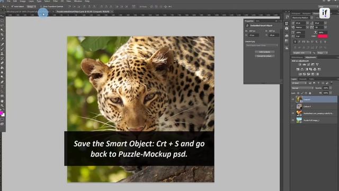Open the Window menu
Screen dimensions: 339x191
coord(78,1)
